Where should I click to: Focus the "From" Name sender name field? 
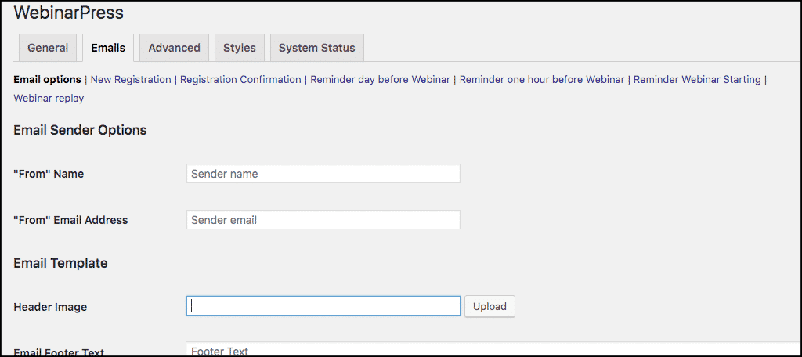click(323, 174)
